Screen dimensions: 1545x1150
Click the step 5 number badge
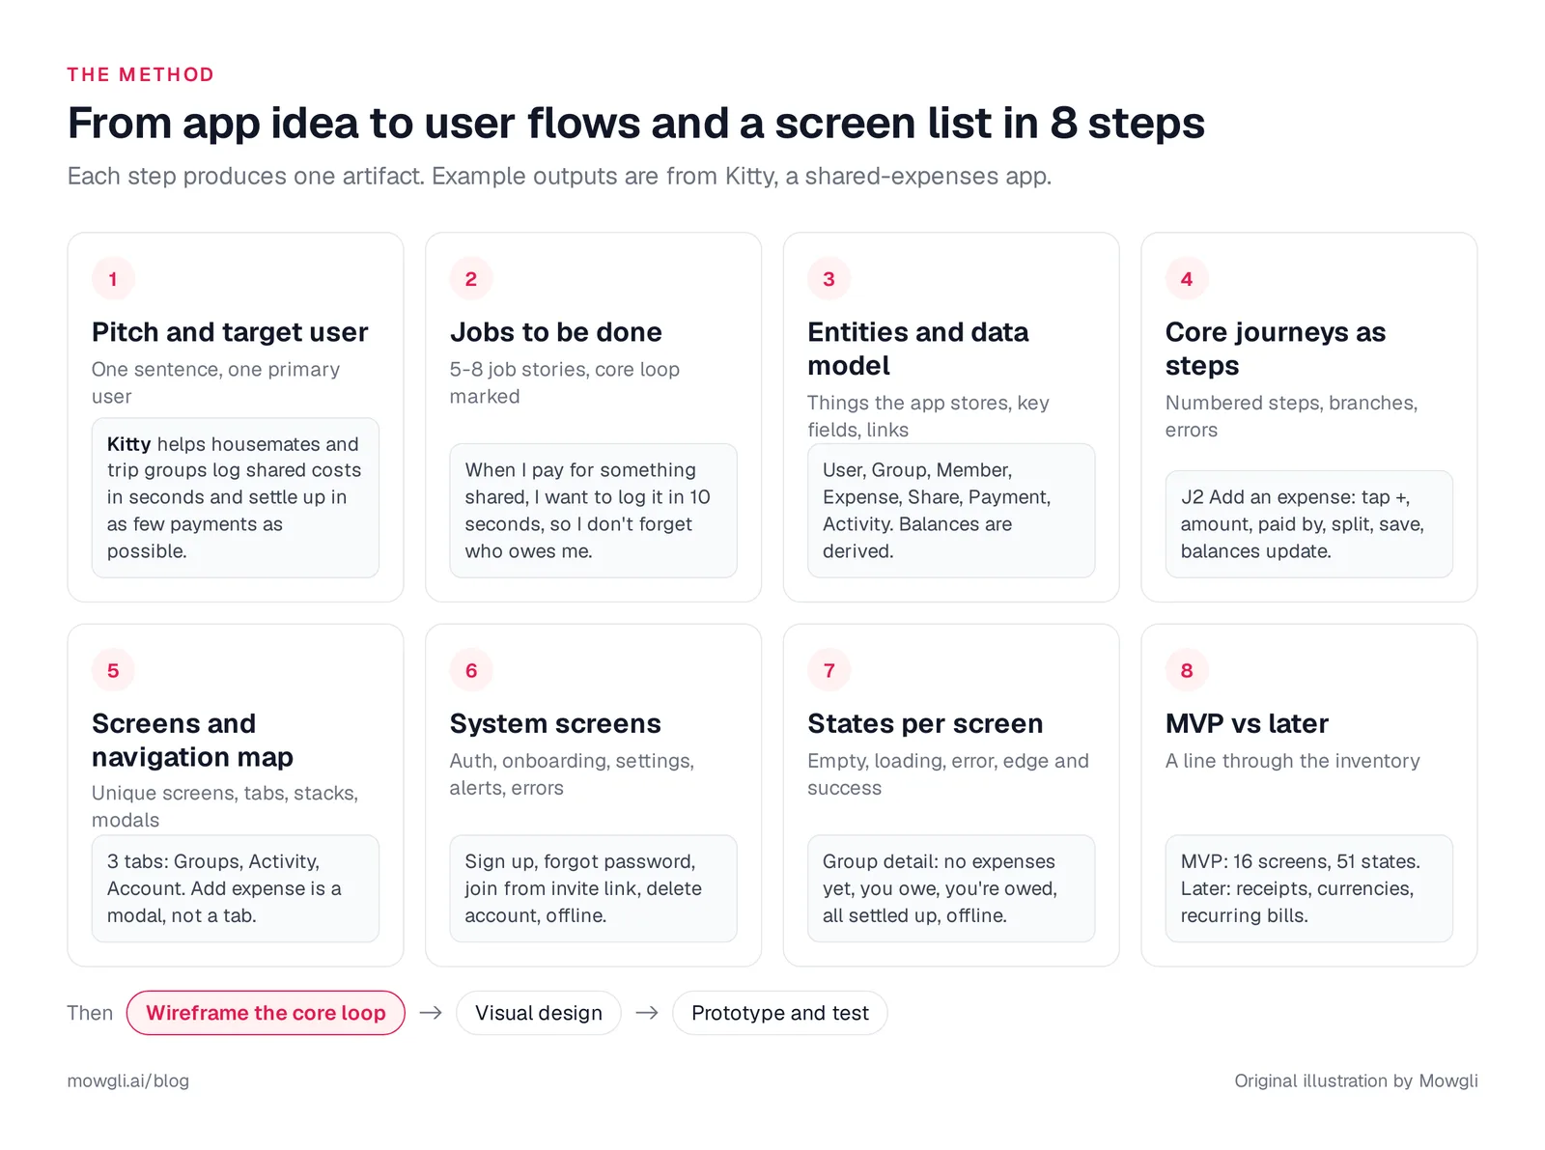[113, 670]
